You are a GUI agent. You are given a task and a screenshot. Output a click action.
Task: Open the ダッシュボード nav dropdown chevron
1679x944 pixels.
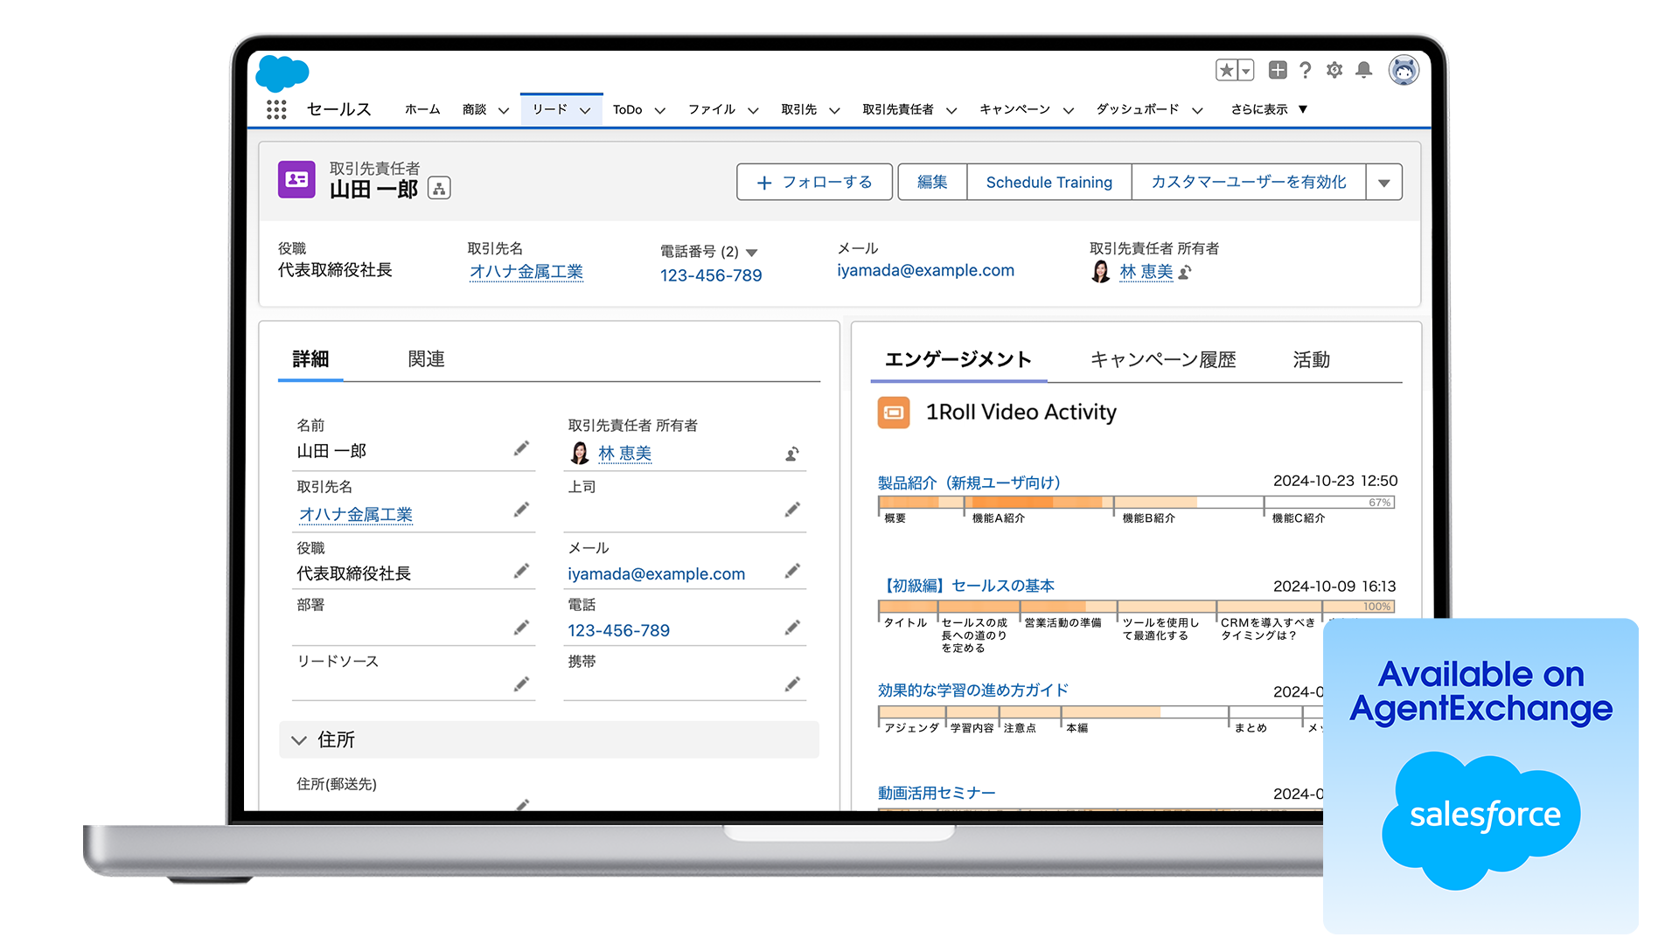[1198, 111]
